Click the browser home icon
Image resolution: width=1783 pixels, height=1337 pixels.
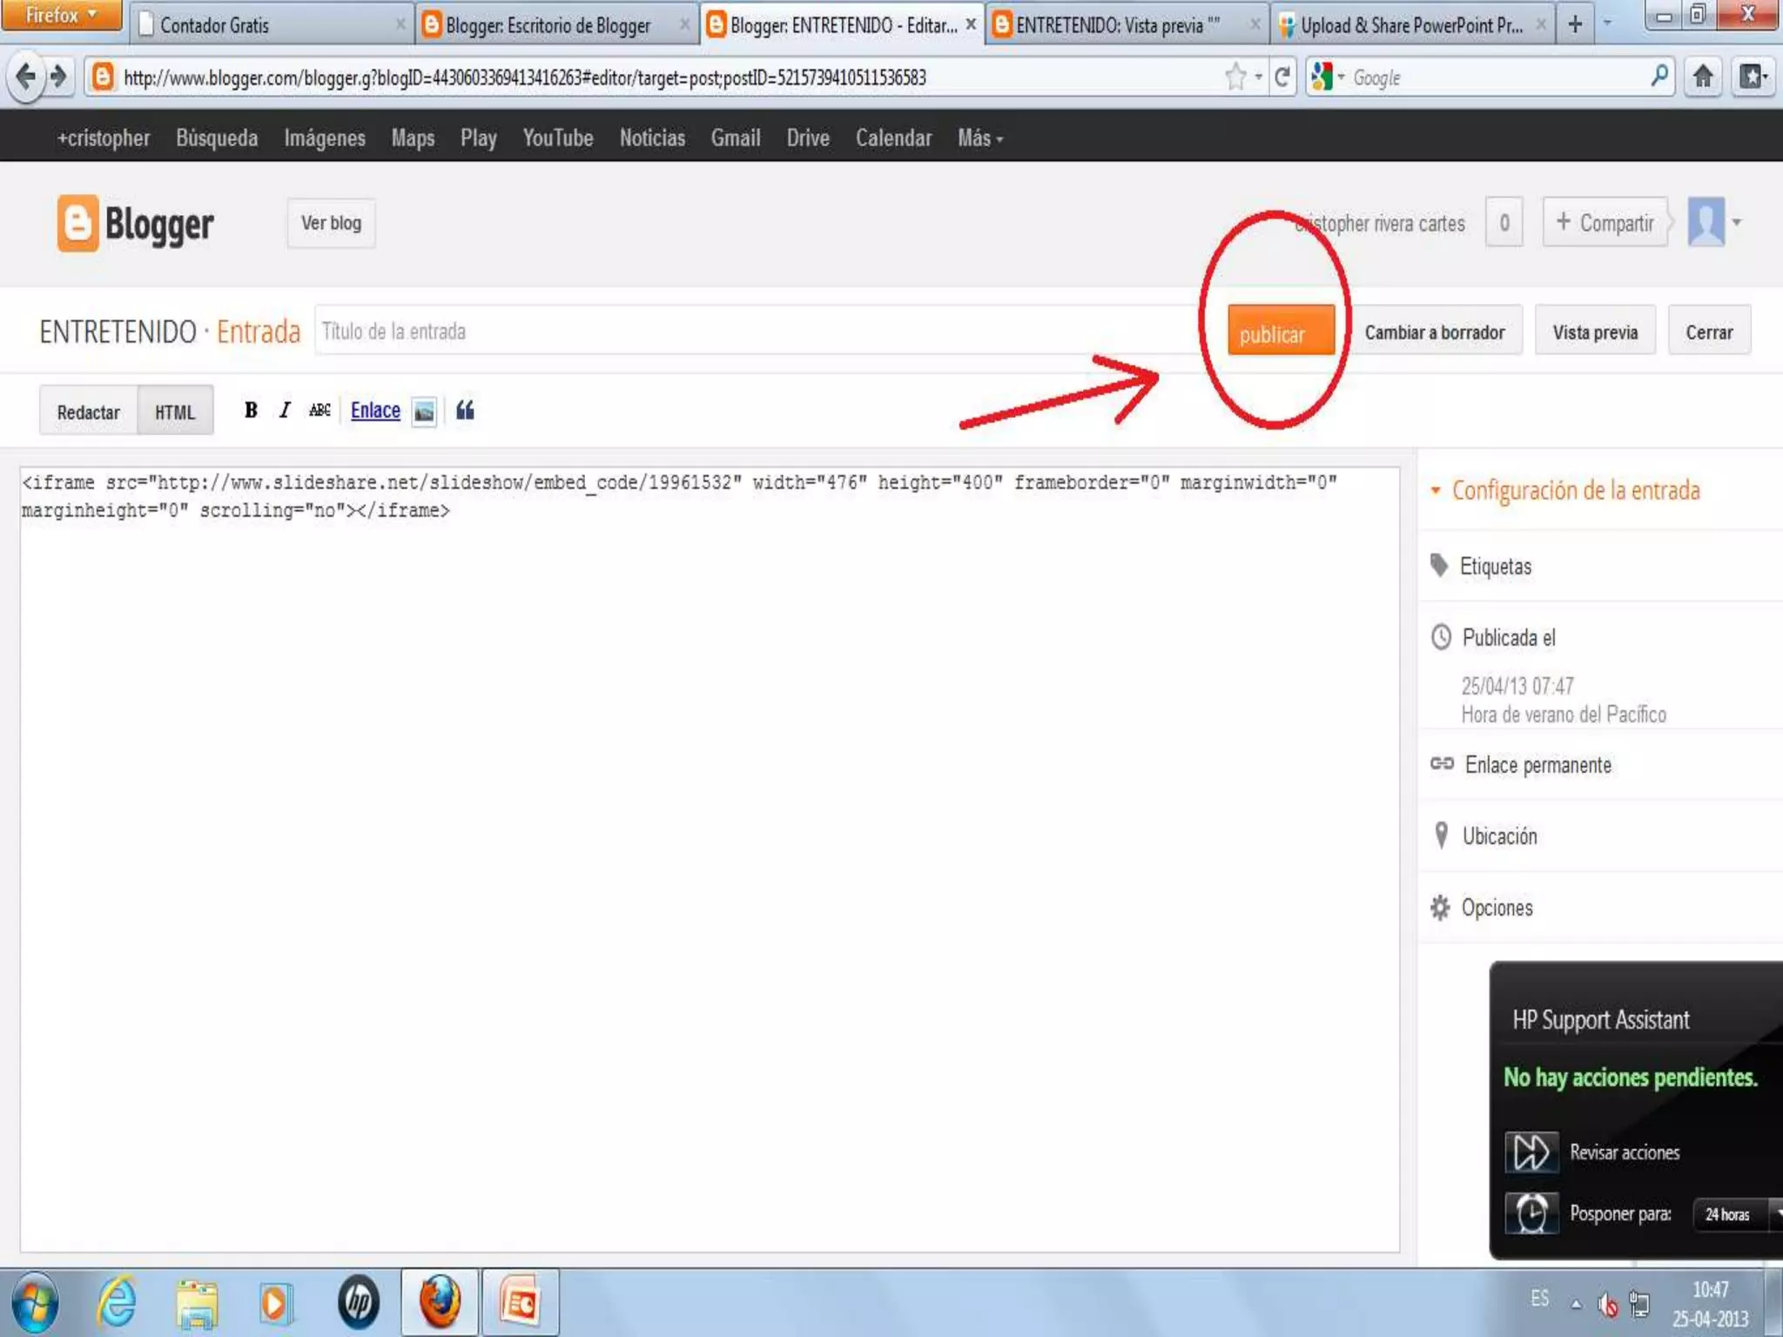coord(1703,77)
